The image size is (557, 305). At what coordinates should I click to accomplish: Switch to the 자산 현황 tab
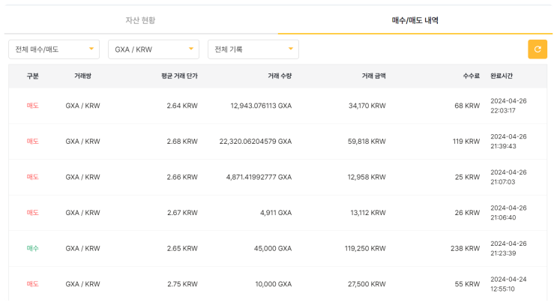click(140, 20)
